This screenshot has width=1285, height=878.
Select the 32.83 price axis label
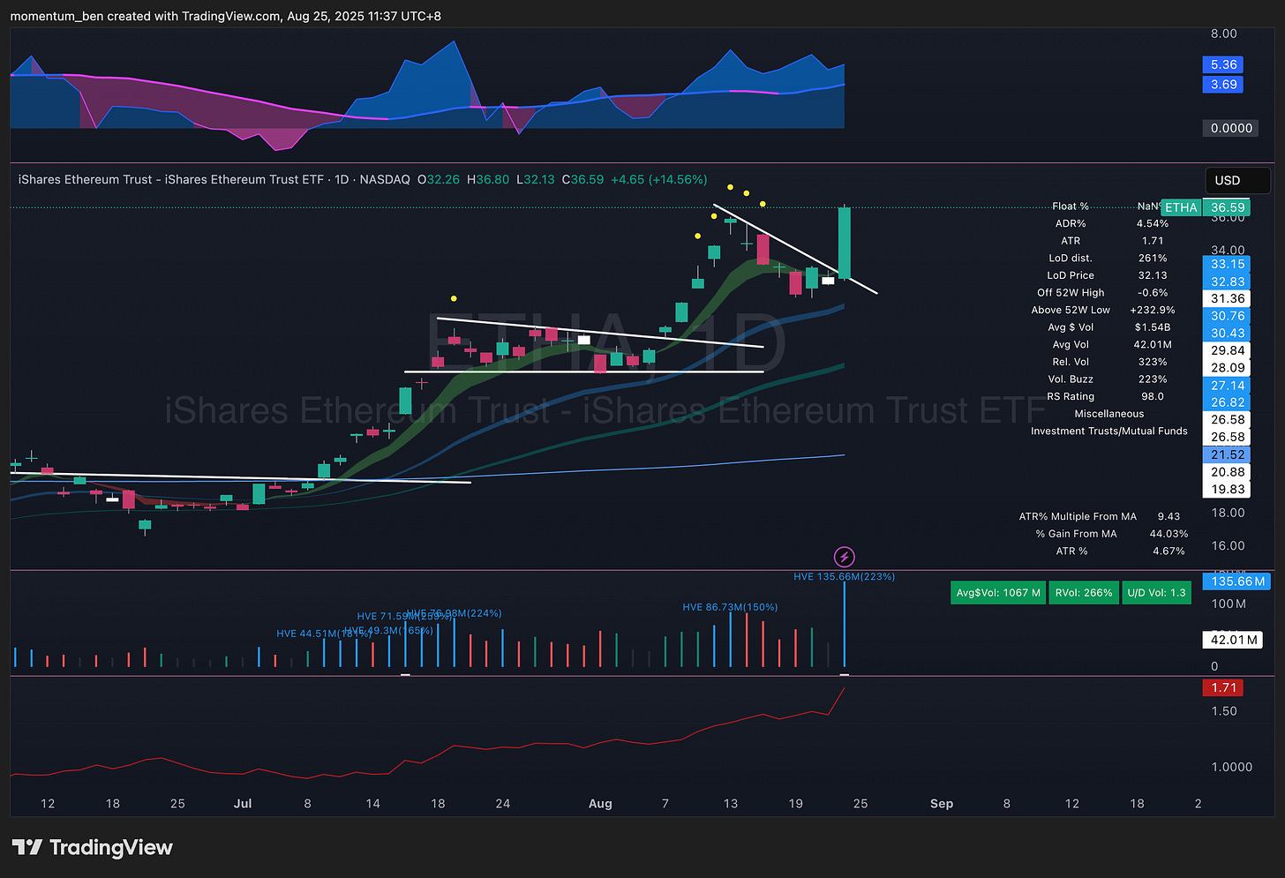pyautogui.click(x=1227, y=281)
